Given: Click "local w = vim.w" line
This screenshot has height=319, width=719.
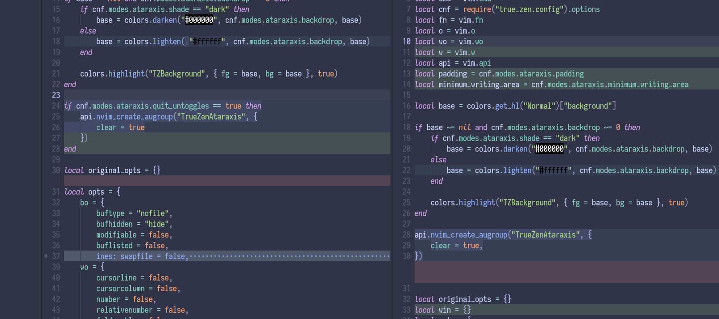Looking at the screenshot, I should click(445, 52).
